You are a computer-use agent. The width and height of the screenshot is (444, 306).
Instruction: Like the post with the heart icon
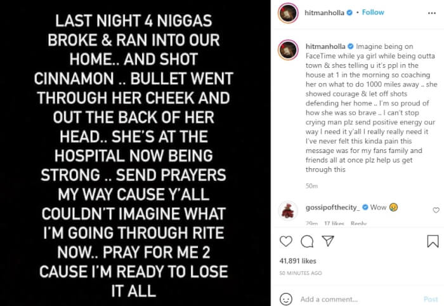pos(285,241)
